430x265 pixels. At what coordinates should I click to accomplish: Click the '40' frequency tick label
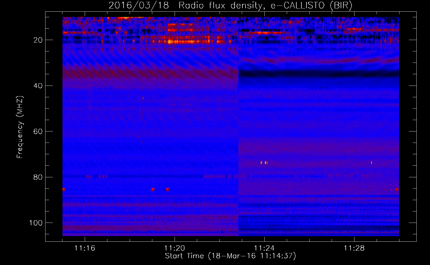[x=38, y=86]
